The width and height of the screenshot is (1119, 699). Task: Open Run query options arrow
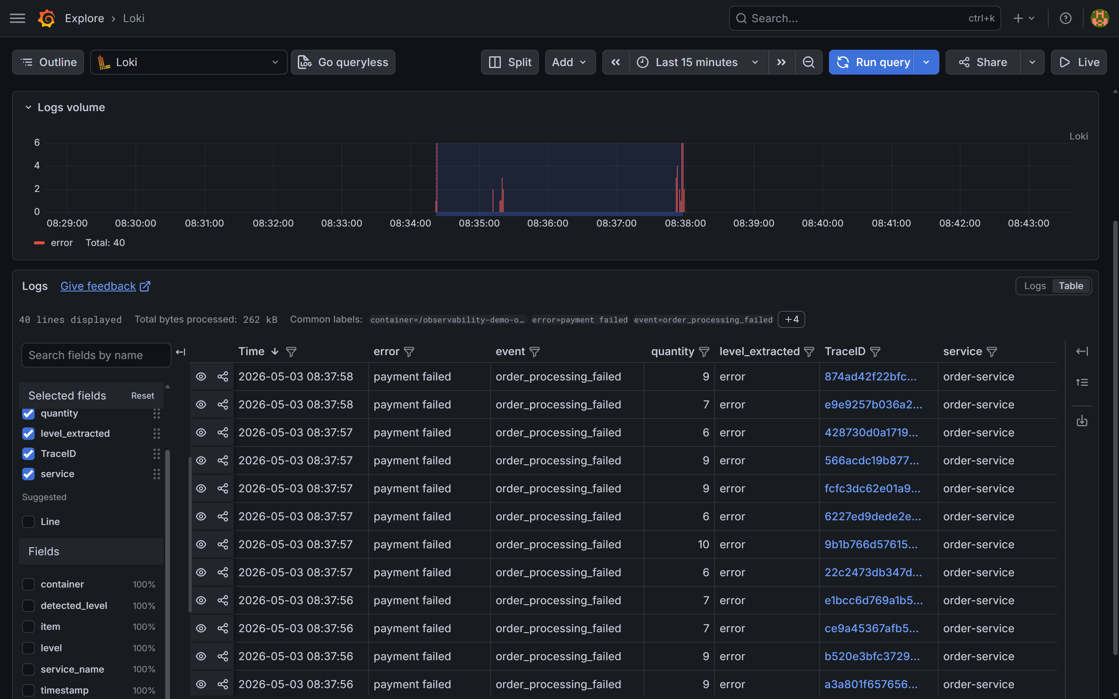pos(926,62)
